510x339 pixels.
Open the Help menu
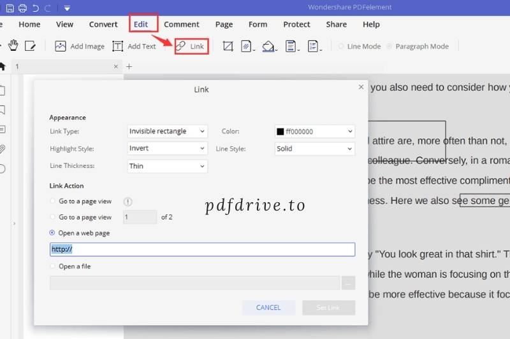(371, 24)
